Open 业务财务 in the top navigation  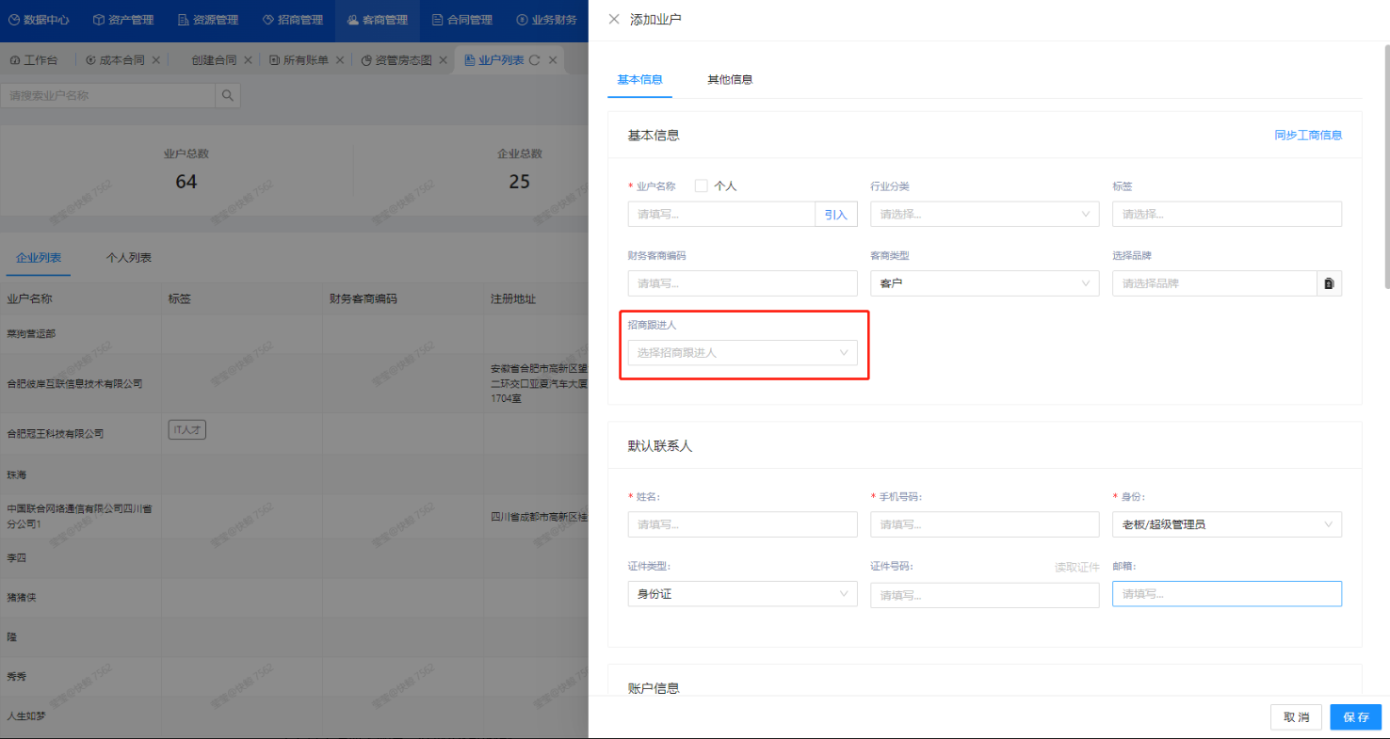547,20
